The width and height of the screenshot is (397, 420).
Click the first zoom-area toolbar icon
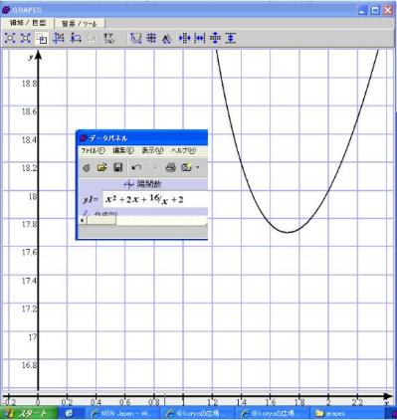10,38
